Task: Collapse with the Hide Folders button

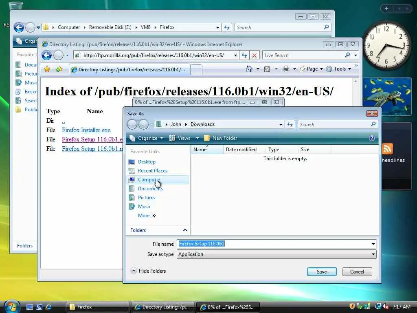Action: [x=148, y=271]
